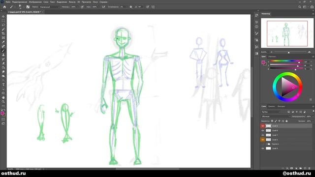Select the Hand tool
The image size is (315, 177).
[x=3, y=97]
